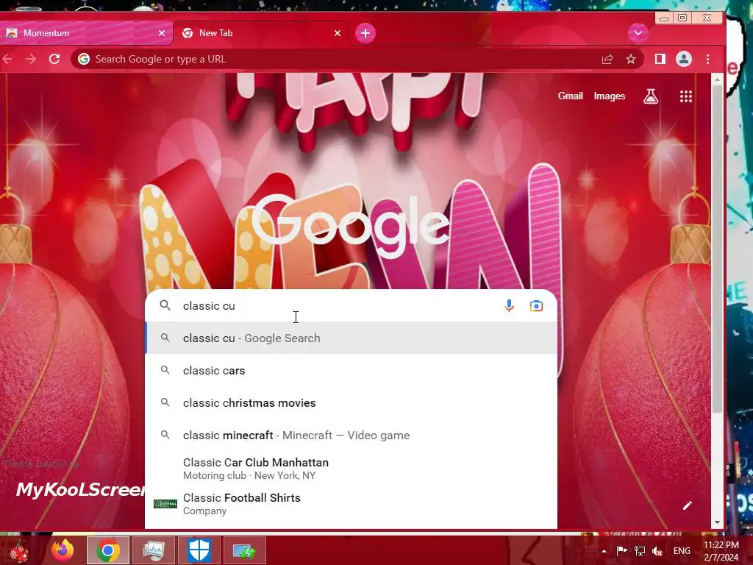This screenshot has height=565, width=753.
Task: Open the blue shield security taskbar app
Action: (199, 550)
